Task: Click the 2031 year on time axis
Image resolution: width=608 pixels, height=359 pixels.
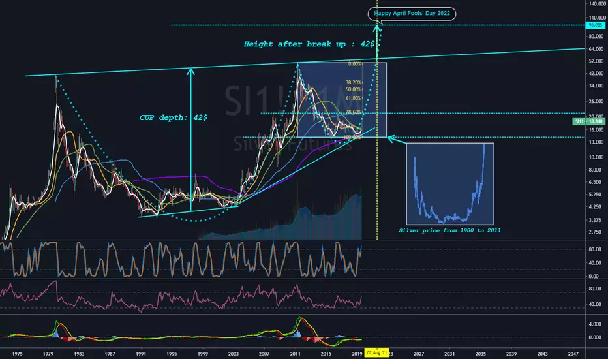Action: (449, 354)
